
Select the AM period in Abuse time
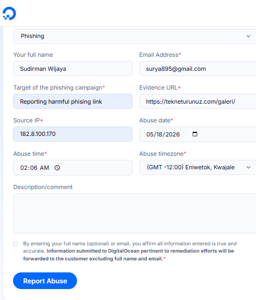(45, 168)
